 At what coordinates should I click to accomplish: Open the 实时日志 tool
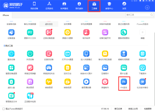[x=67, y=68]
